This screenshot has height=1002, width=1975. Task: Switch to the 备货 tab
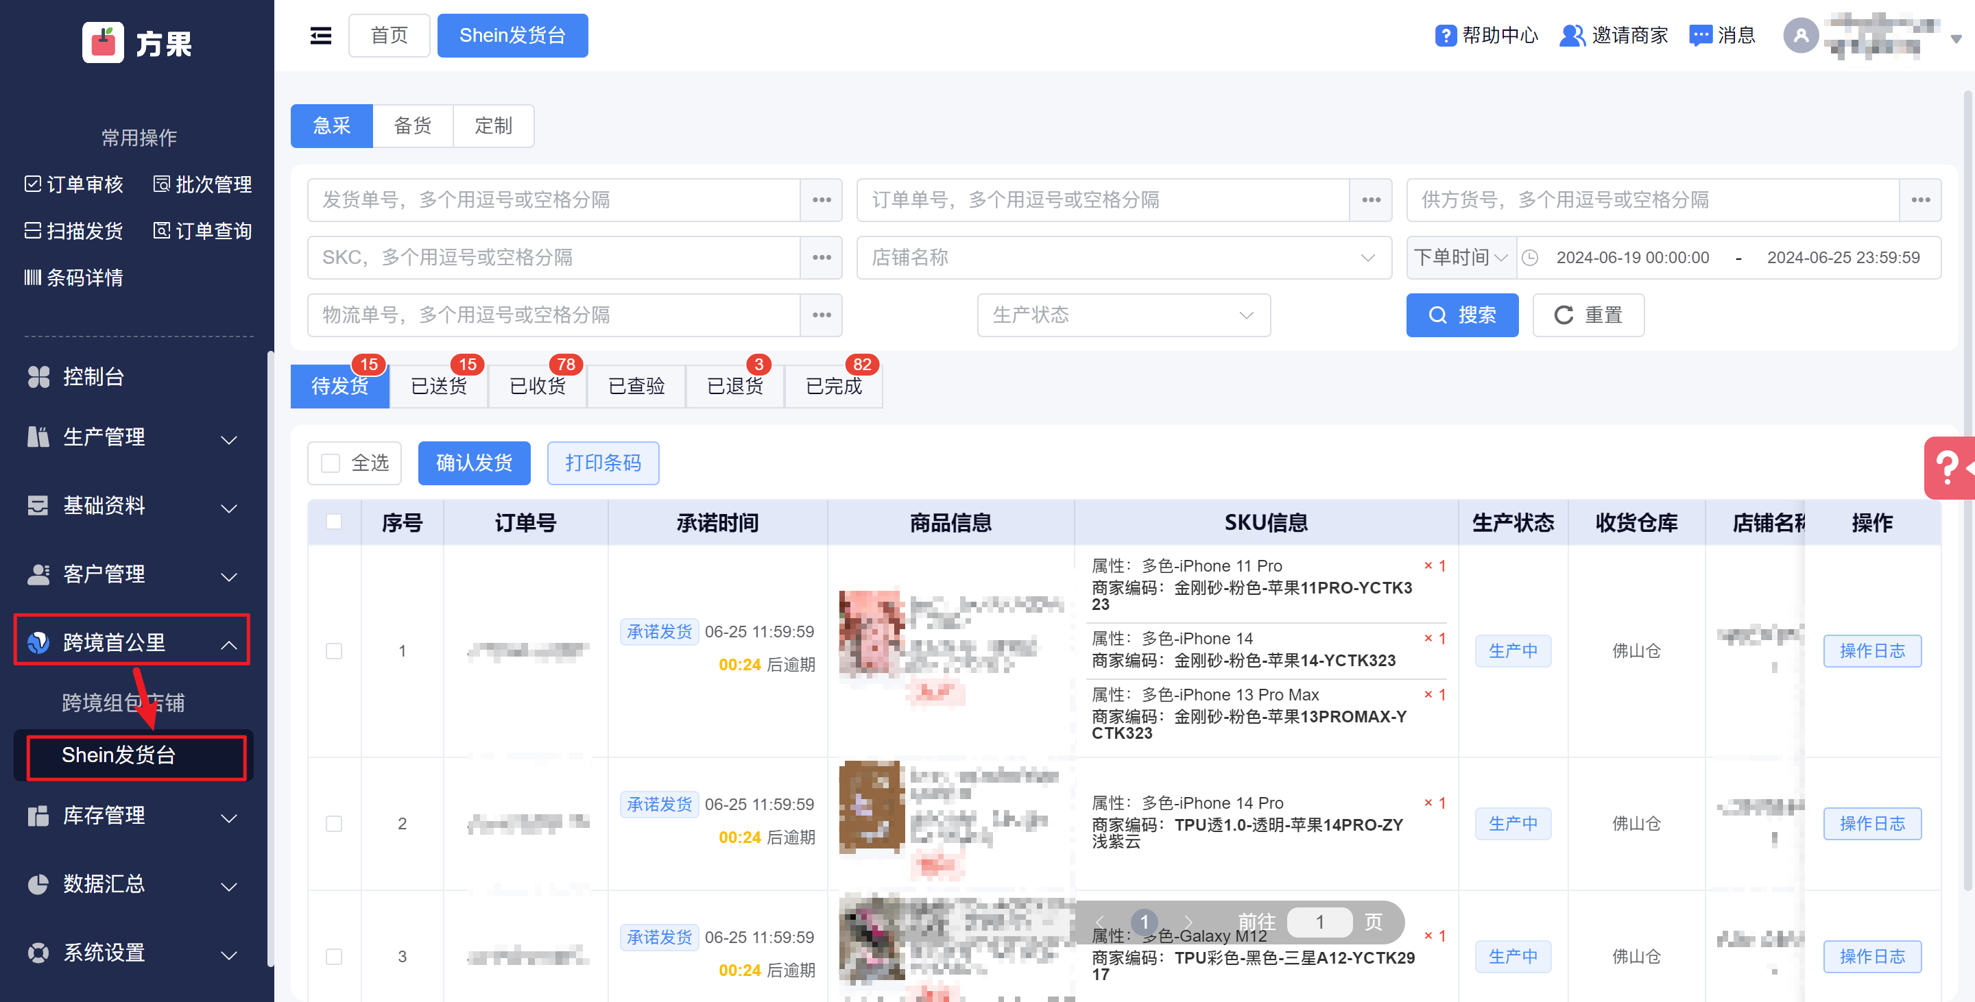(x=412, y=125)
